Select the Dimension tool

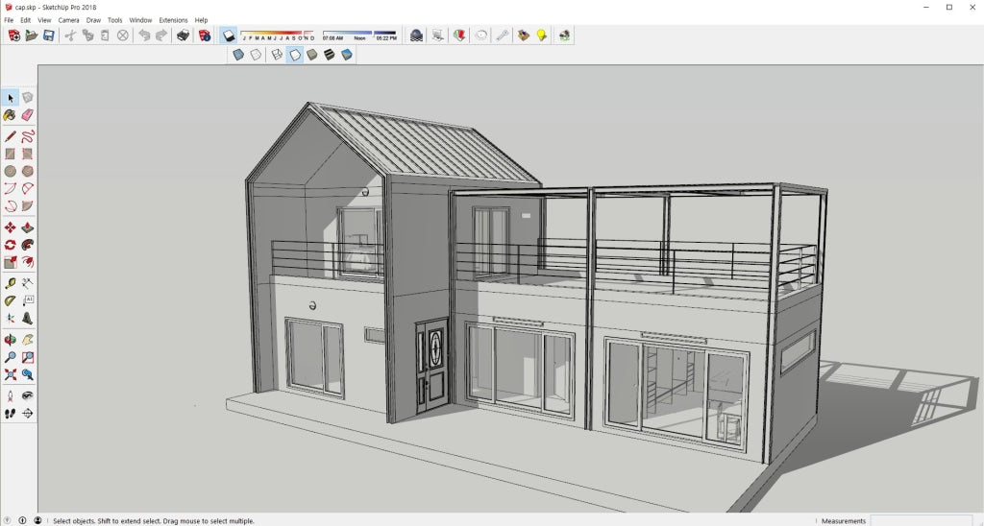click(x=28, y=283)
